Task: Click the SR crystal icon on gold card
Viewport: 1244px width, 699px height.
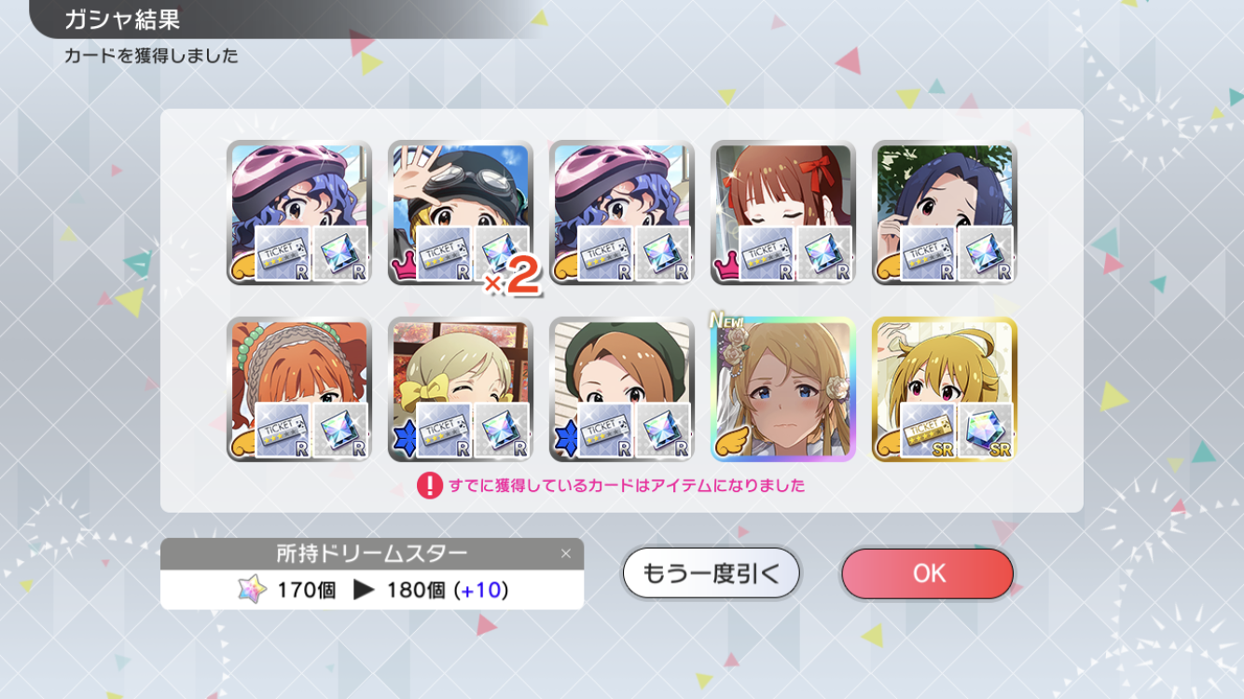Action: 985,430
